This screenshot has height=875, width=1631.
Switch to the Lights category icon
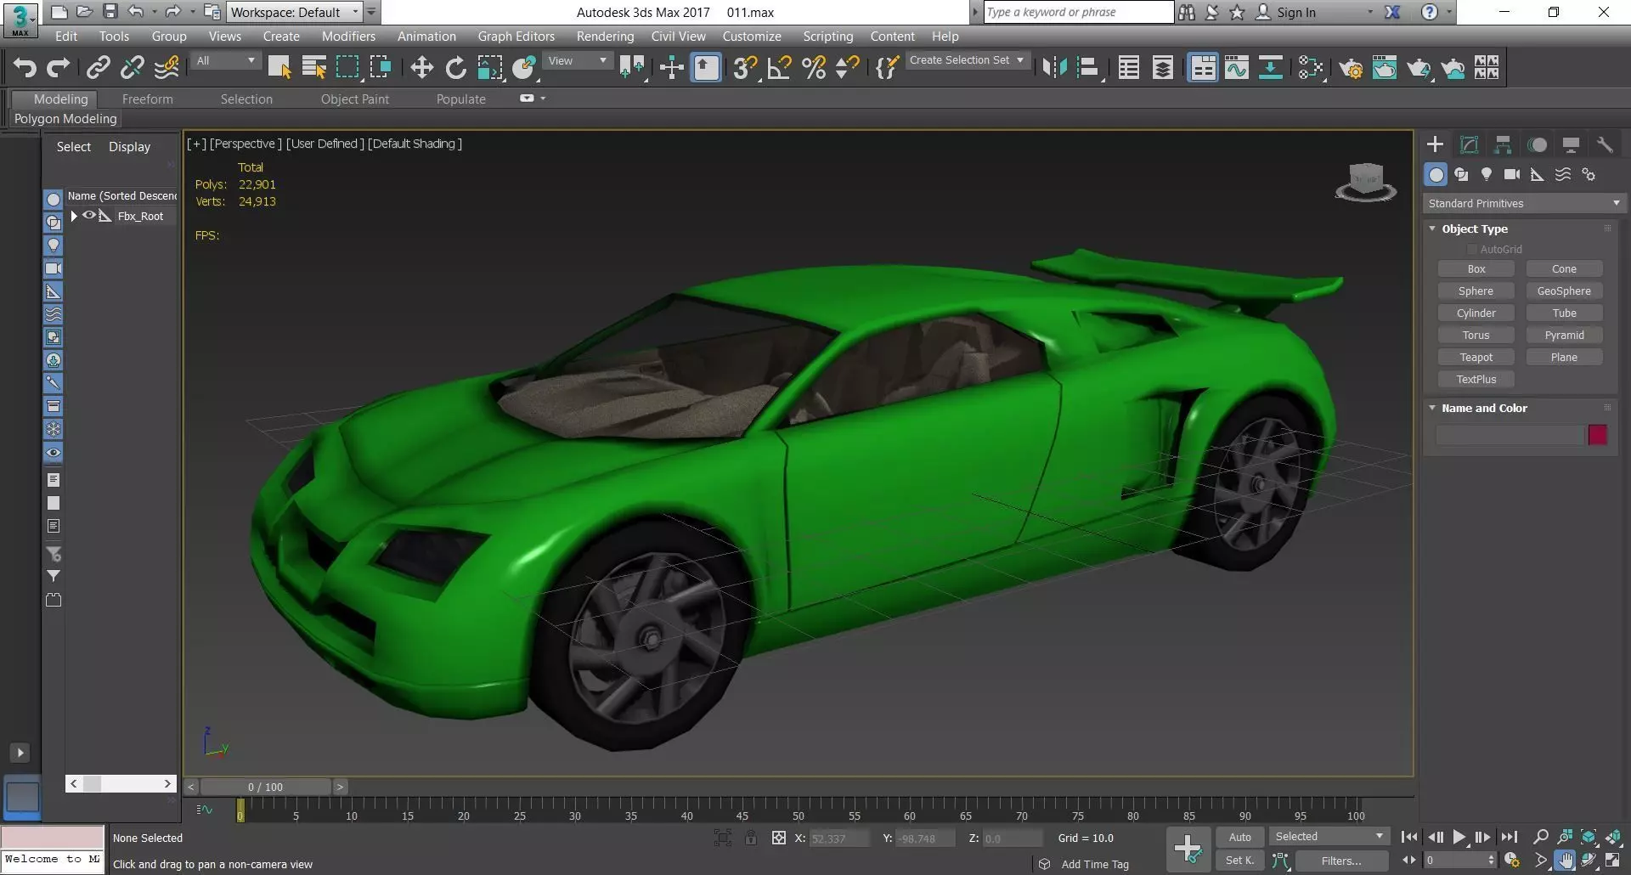(1487, 174)
